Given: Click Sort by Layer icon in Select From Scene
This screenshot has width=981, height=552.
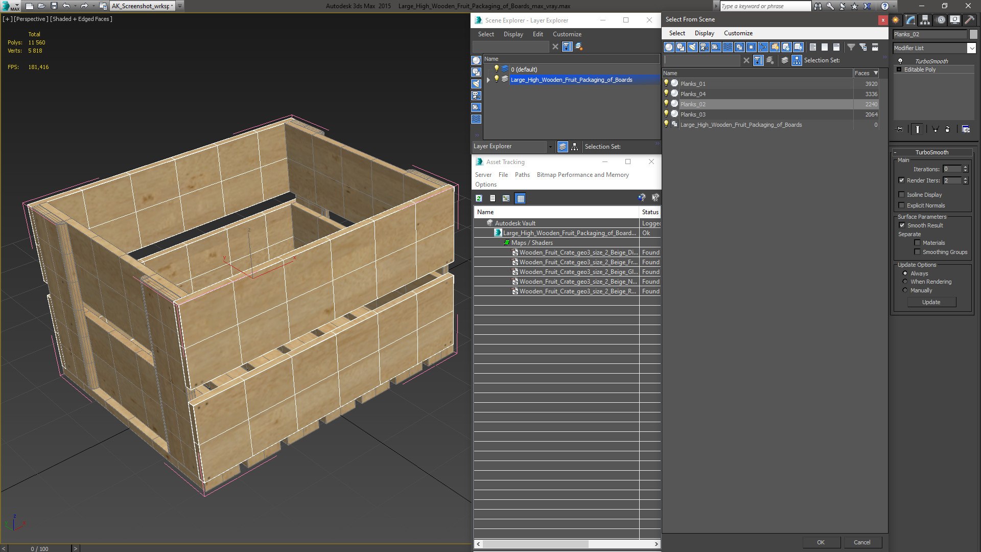Looking at the screenshot, I should [x=785, y=60].
